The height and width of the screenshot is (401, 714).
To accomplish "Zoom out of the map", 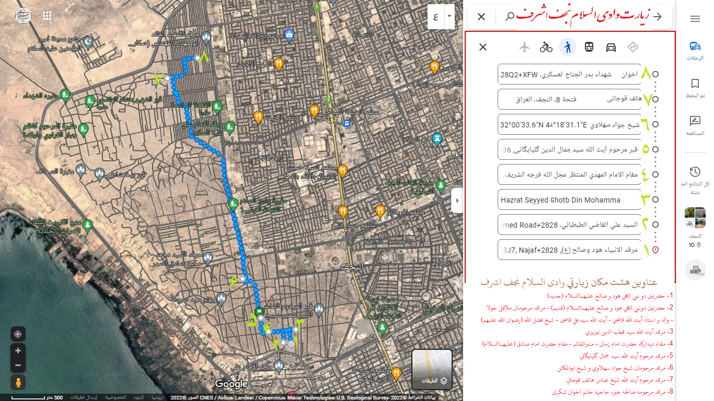I will point(18,365).
